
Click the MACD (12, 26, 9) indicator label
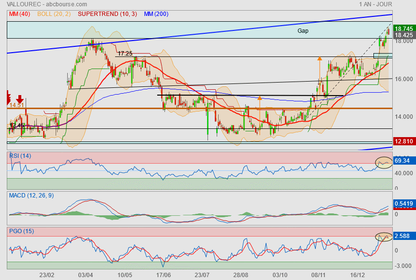(31, 196)
